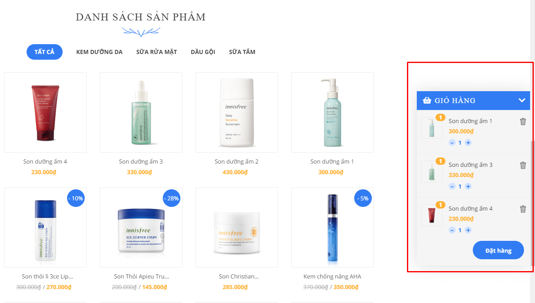Place order with Đặt hàng button
535x303 pixels.
pos(498,250)
